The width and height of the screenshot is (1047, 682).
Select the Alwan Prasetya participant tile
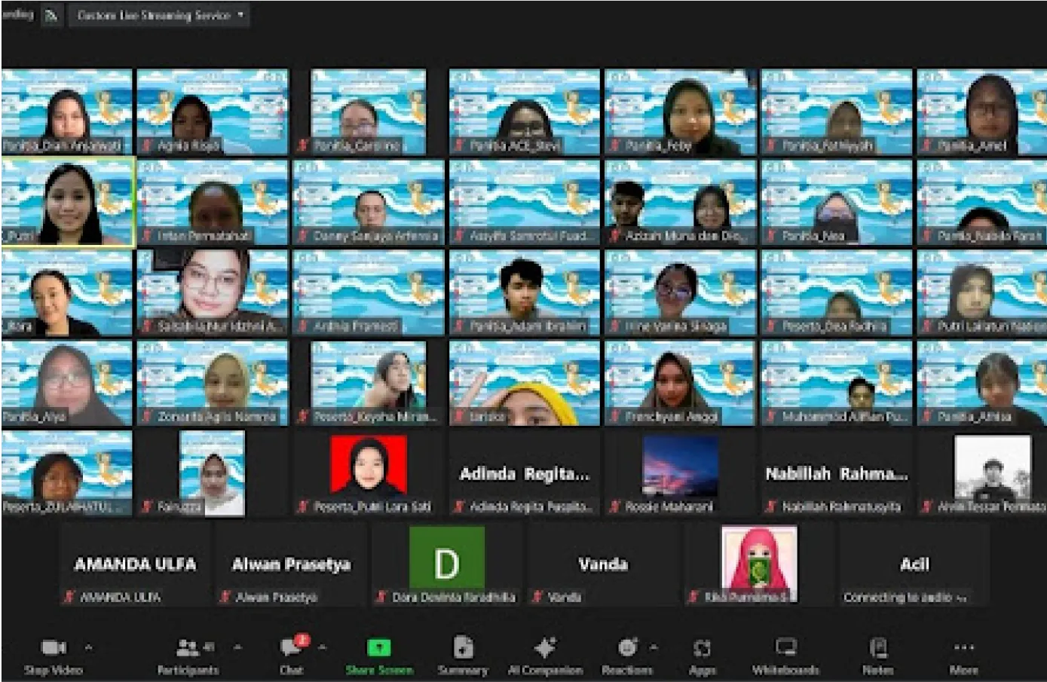point(291,564)
